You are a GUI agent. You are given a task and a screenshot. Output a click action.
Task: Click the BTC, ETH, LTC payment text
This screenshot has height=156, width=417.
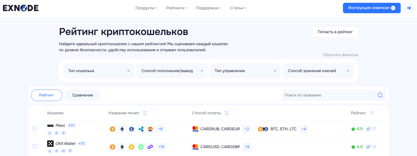(283, 129)
